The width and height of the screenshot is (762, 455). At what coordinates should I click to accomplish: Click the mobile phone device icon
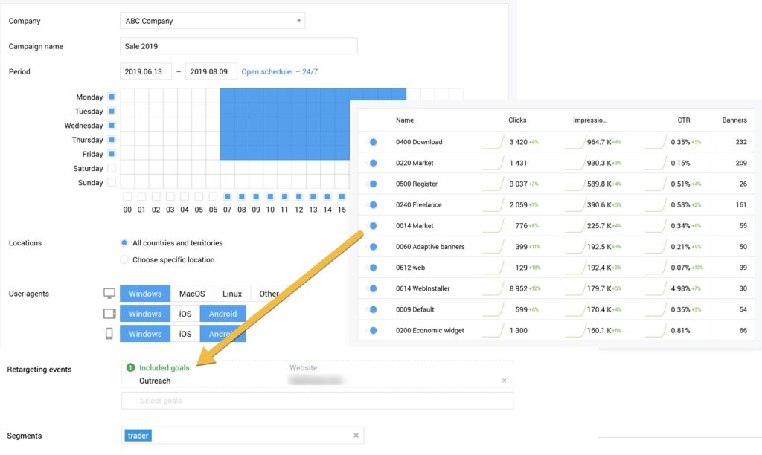[109, 334]
